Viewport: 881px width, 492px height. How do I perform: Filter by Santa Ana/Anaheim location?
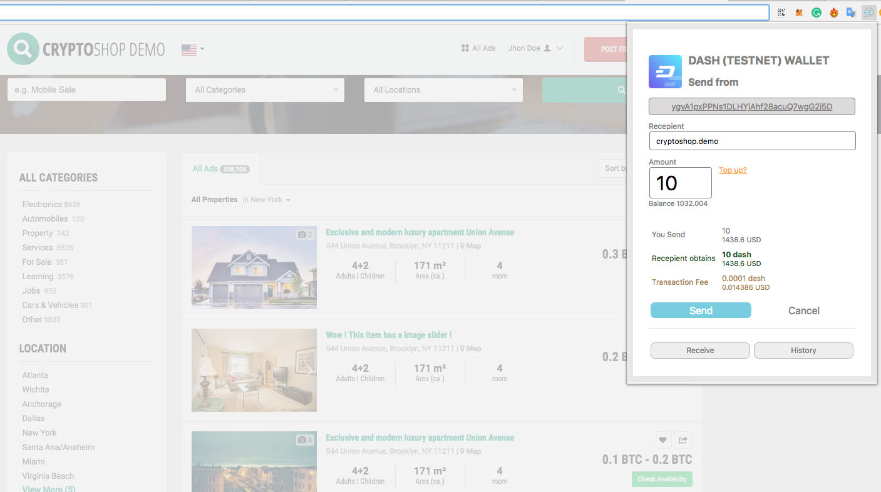point(58,447)
